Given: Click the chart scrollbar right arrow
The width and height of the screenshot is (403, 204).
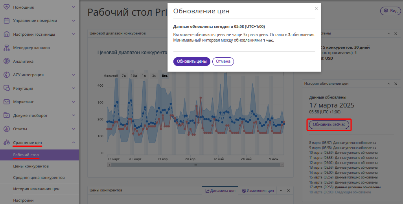Looking at the screenshot, I should pos(282,165).
